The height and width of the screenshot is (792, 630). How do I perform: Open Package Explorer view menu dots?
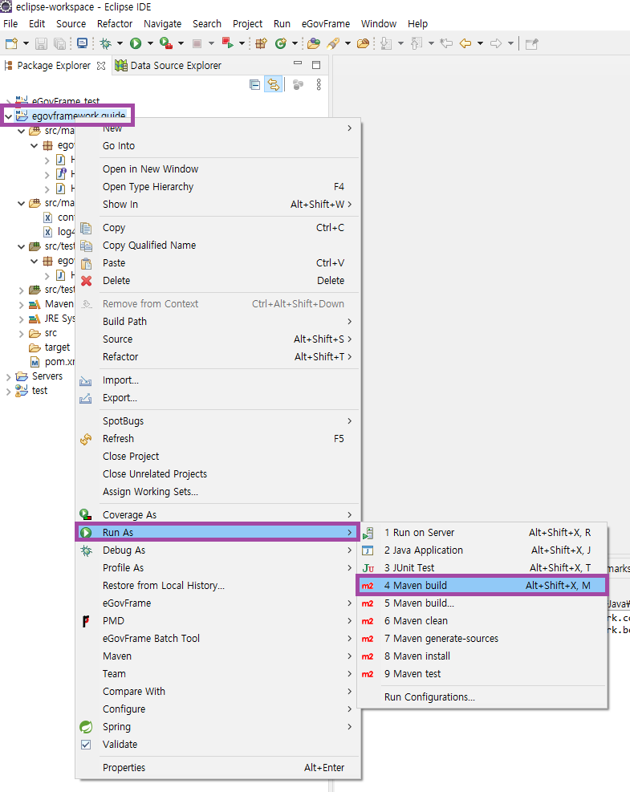pos(319,84)
